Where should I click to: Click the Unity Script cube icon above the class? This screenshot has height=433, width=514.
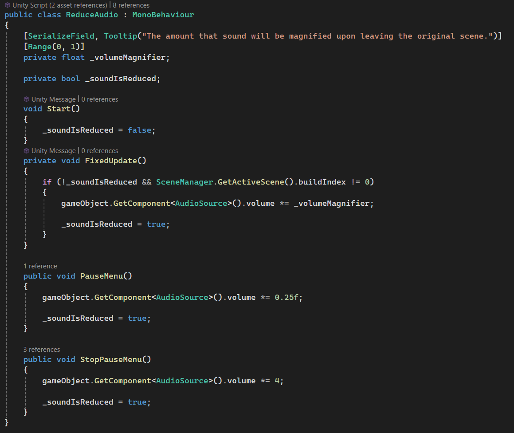pyautogui.click(x=8, y=5)
